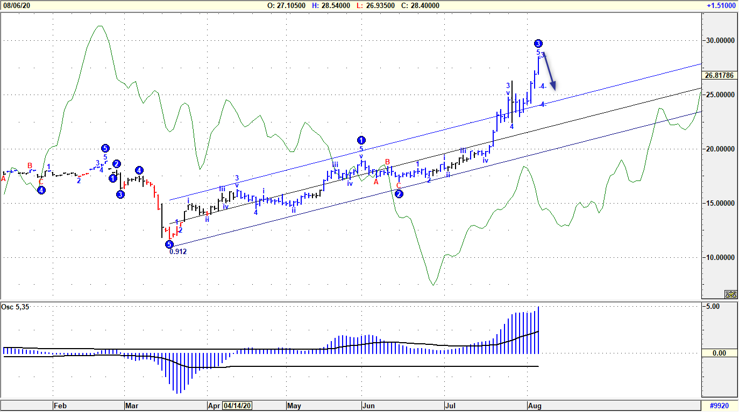Viewport: 739px width, 412px height.
Task: Select circled wave 4 under red C in January
Action: pyautogui.click(x=41, y=190)
